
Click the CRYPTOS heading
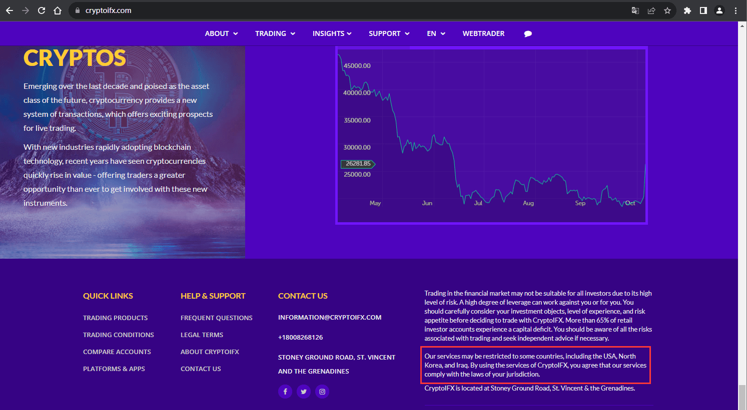[x=75, y=58]
